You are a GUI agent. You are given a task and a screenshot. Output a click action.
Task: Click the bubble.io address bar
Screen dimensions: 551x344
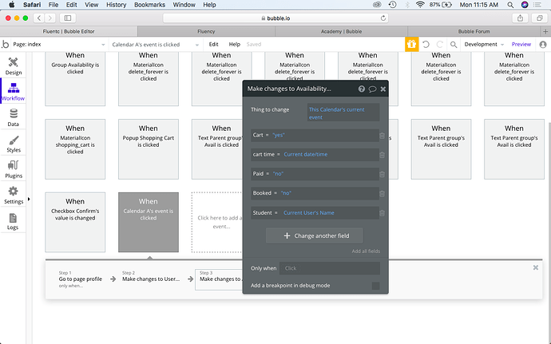pos(275,18)
